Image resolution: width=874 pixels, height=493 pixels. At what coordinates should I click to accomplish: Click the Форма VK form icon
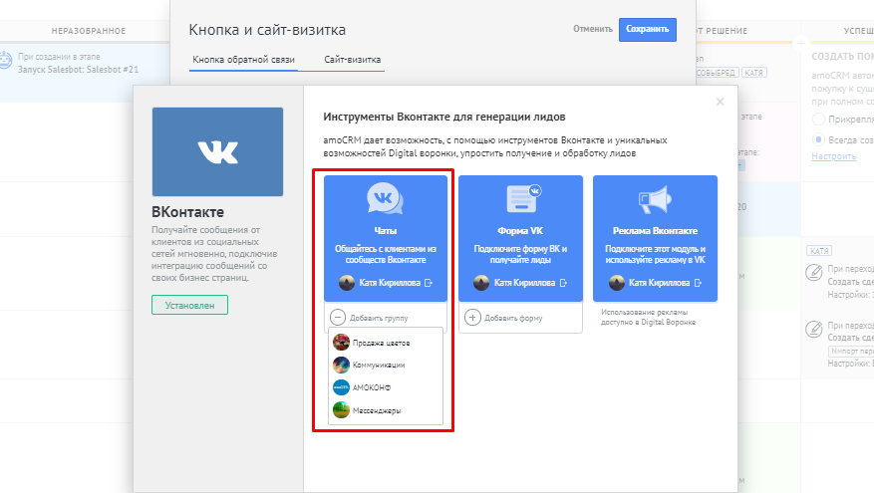coord(521,198)
